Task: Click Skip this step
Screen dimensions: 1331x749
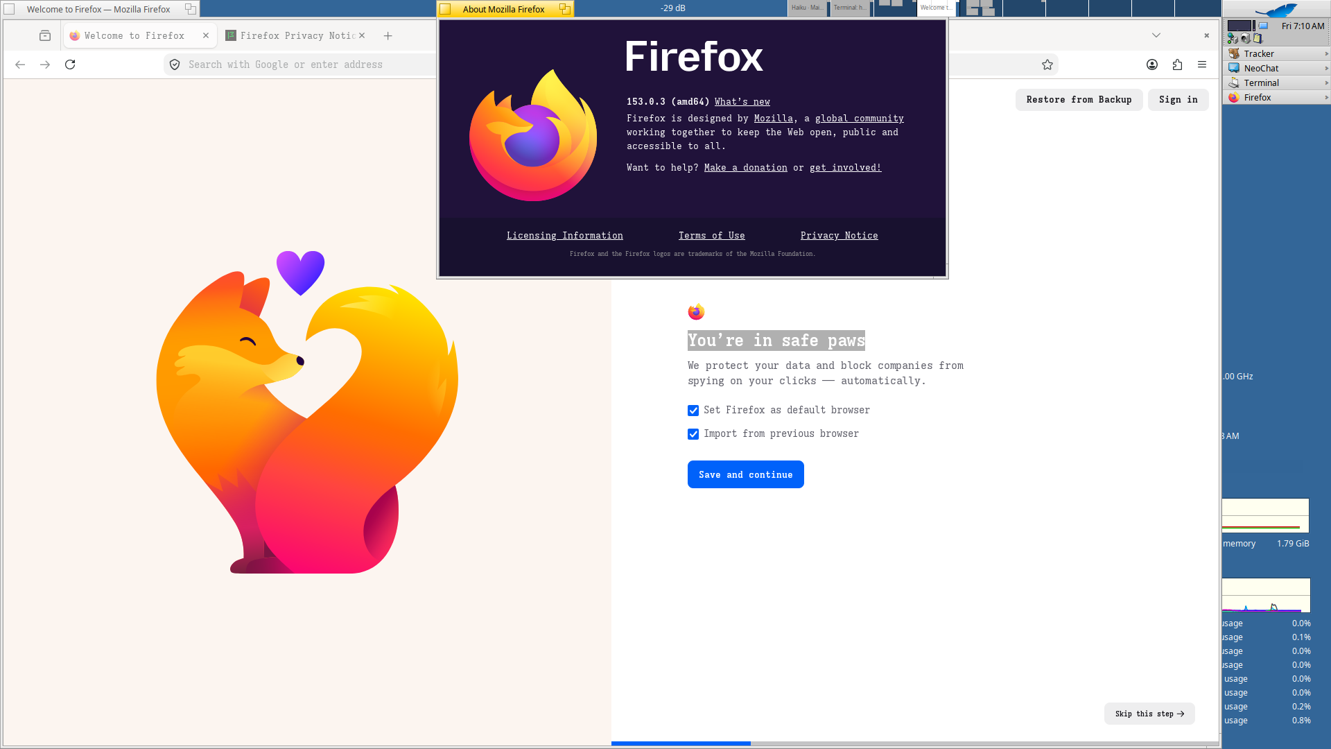Action: (x=1149, y=714)
